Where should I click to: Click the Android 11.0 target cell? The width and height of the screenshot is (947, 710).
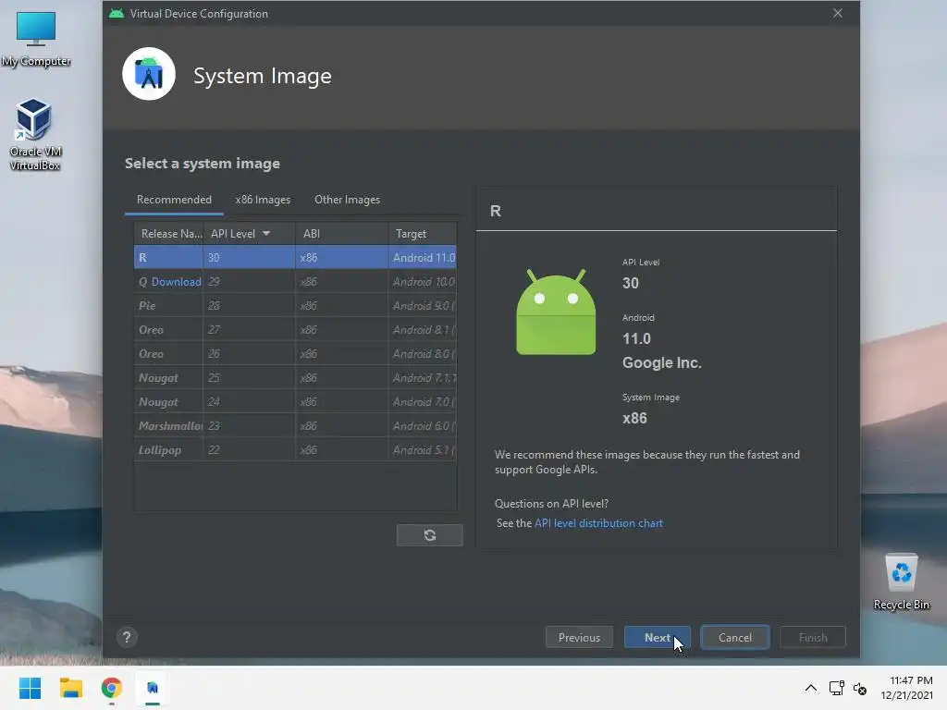tap(423, 257)
